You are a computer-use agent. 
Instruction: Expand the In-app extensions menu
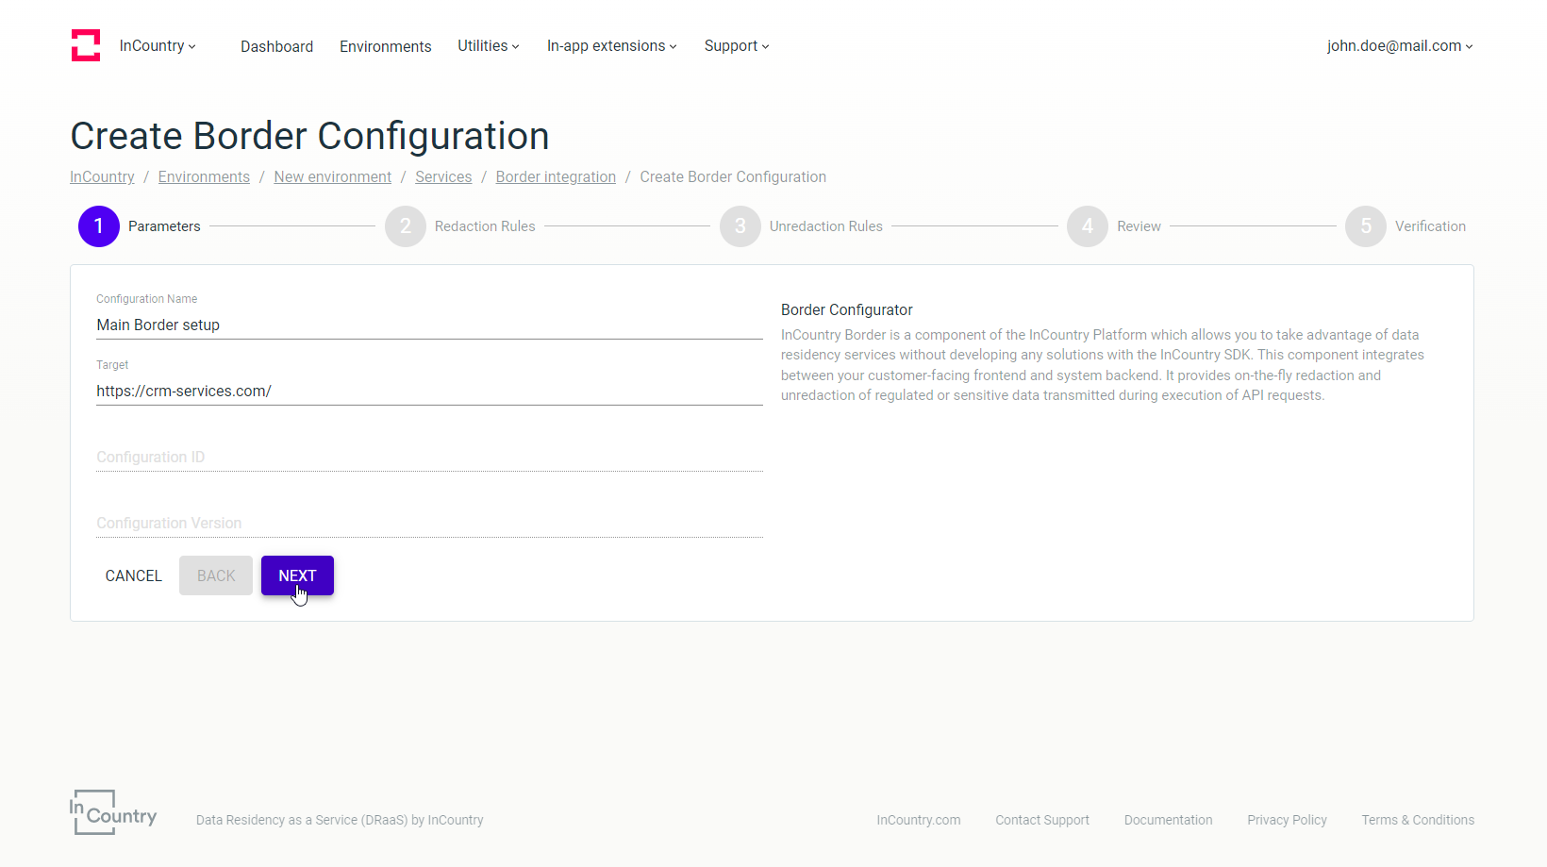click(x=612, y=46)
